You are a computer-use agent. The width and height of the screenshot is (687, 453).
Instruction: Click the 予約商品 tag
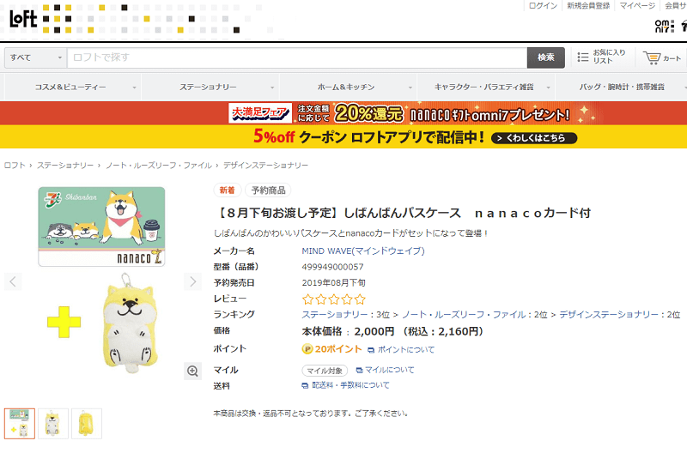(x=268, y=190)
